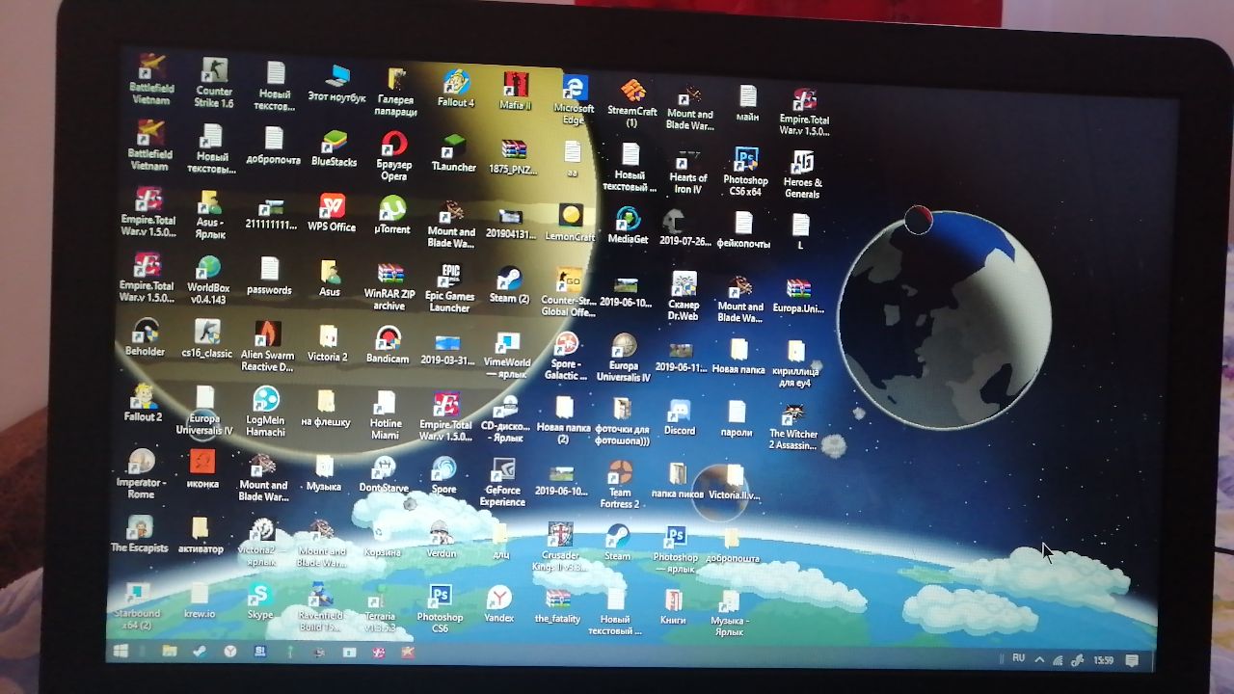This screenshot has width=1234, height=694.
Task: Launch the Skype shortcut
Action: [259, 601]
